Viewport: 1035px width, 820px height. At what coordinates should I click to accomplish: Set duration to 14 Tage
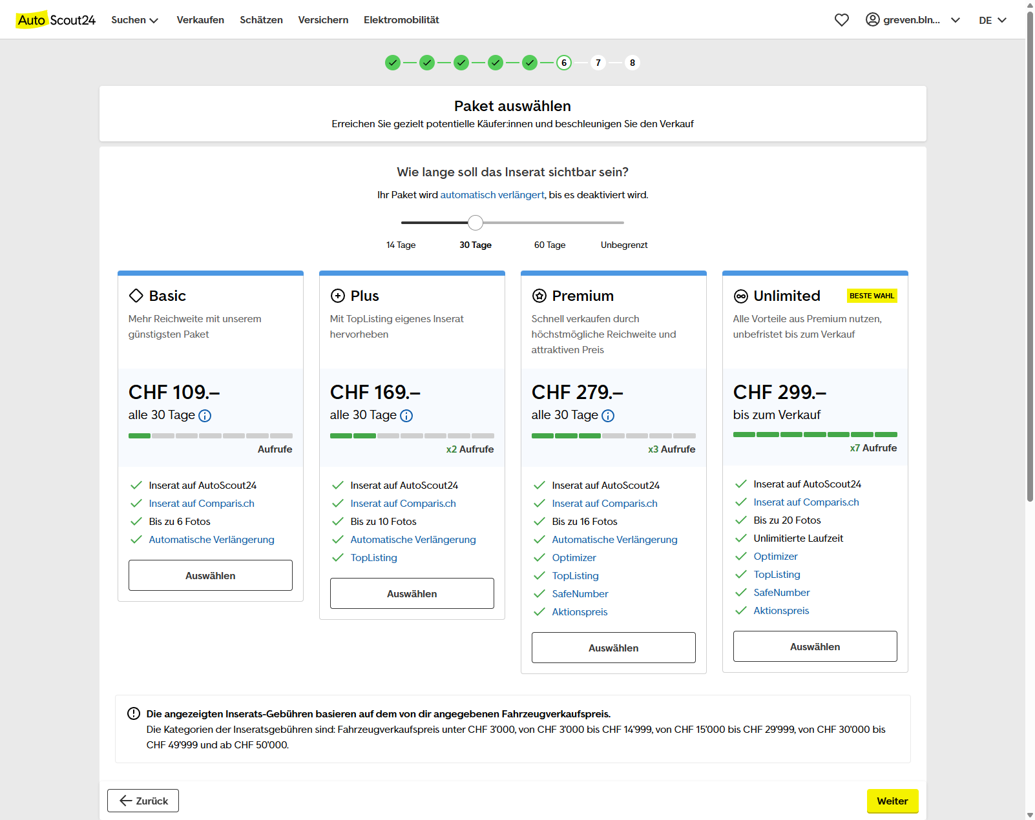[x=401, y=245]
